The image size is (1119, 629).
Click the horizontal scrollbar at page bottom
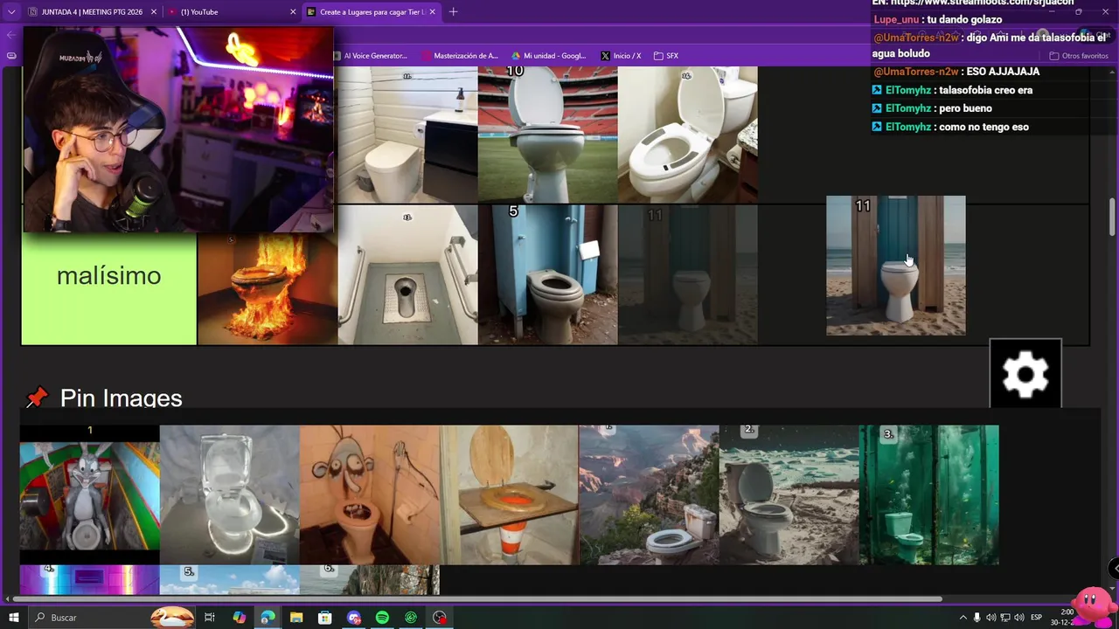click(476, 599)
